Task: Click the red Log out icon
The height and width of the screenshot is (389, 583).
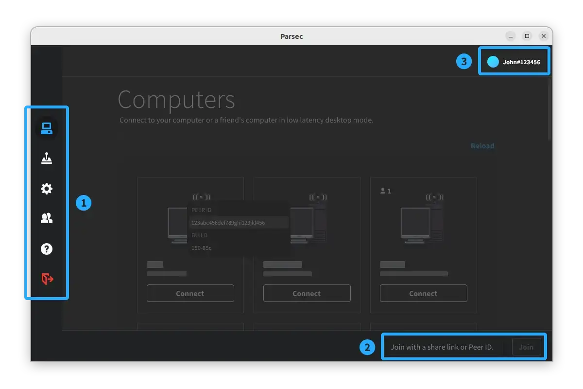Action: coord(47,279)
